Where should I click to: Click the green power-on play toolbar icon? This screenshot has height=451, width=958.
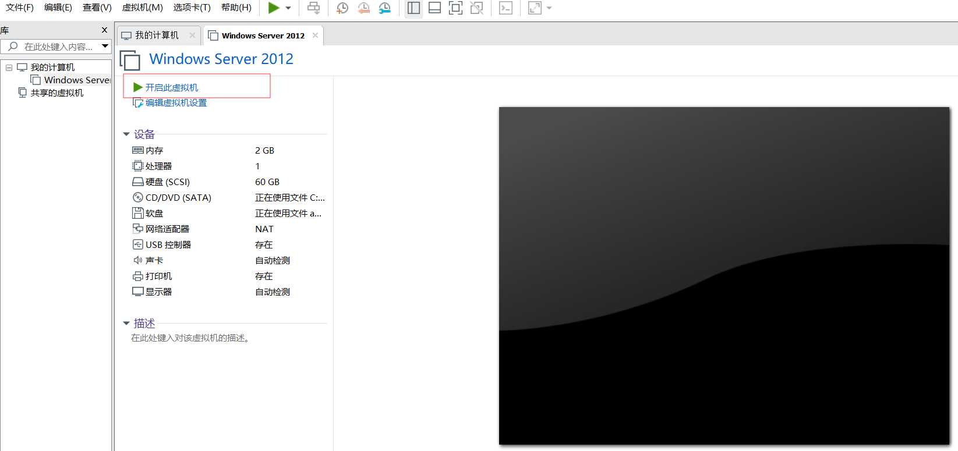click(274, 8)
